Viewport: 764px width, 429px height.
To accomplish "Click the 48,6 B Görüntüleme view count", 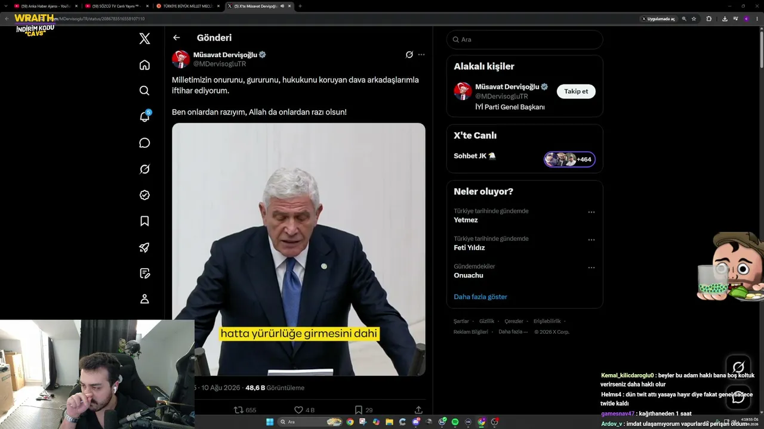I will pyautogui.click(x=275, y=388).
